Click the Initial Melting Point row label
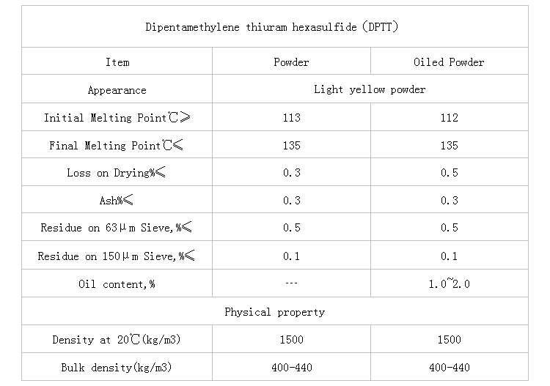The image size is (550, 386). (117, 118)
